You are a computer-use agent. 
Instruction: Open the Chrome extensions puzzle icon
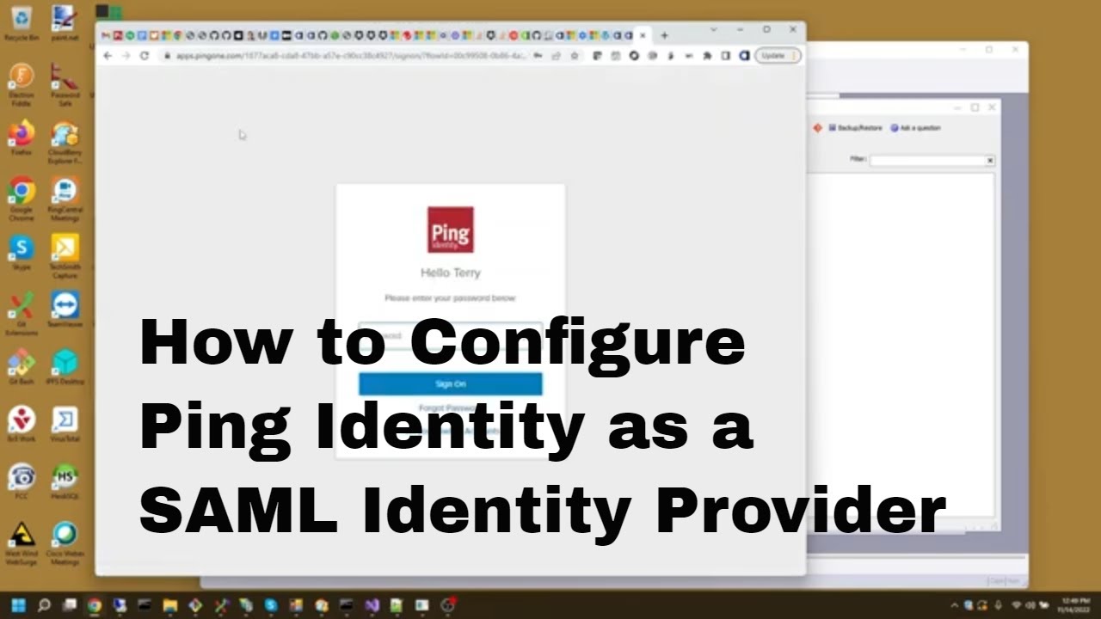707,55
